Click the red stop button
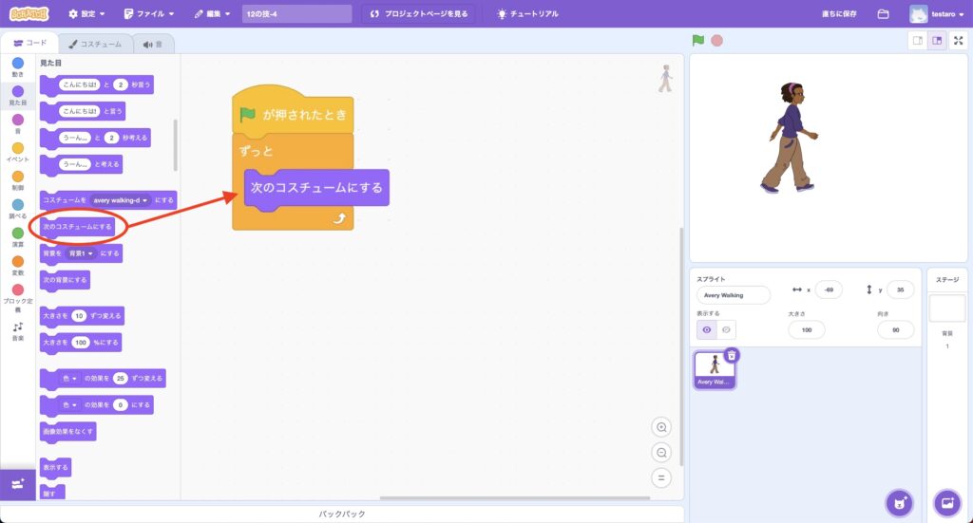Screen dimensions: 973x523 (716, 40)
